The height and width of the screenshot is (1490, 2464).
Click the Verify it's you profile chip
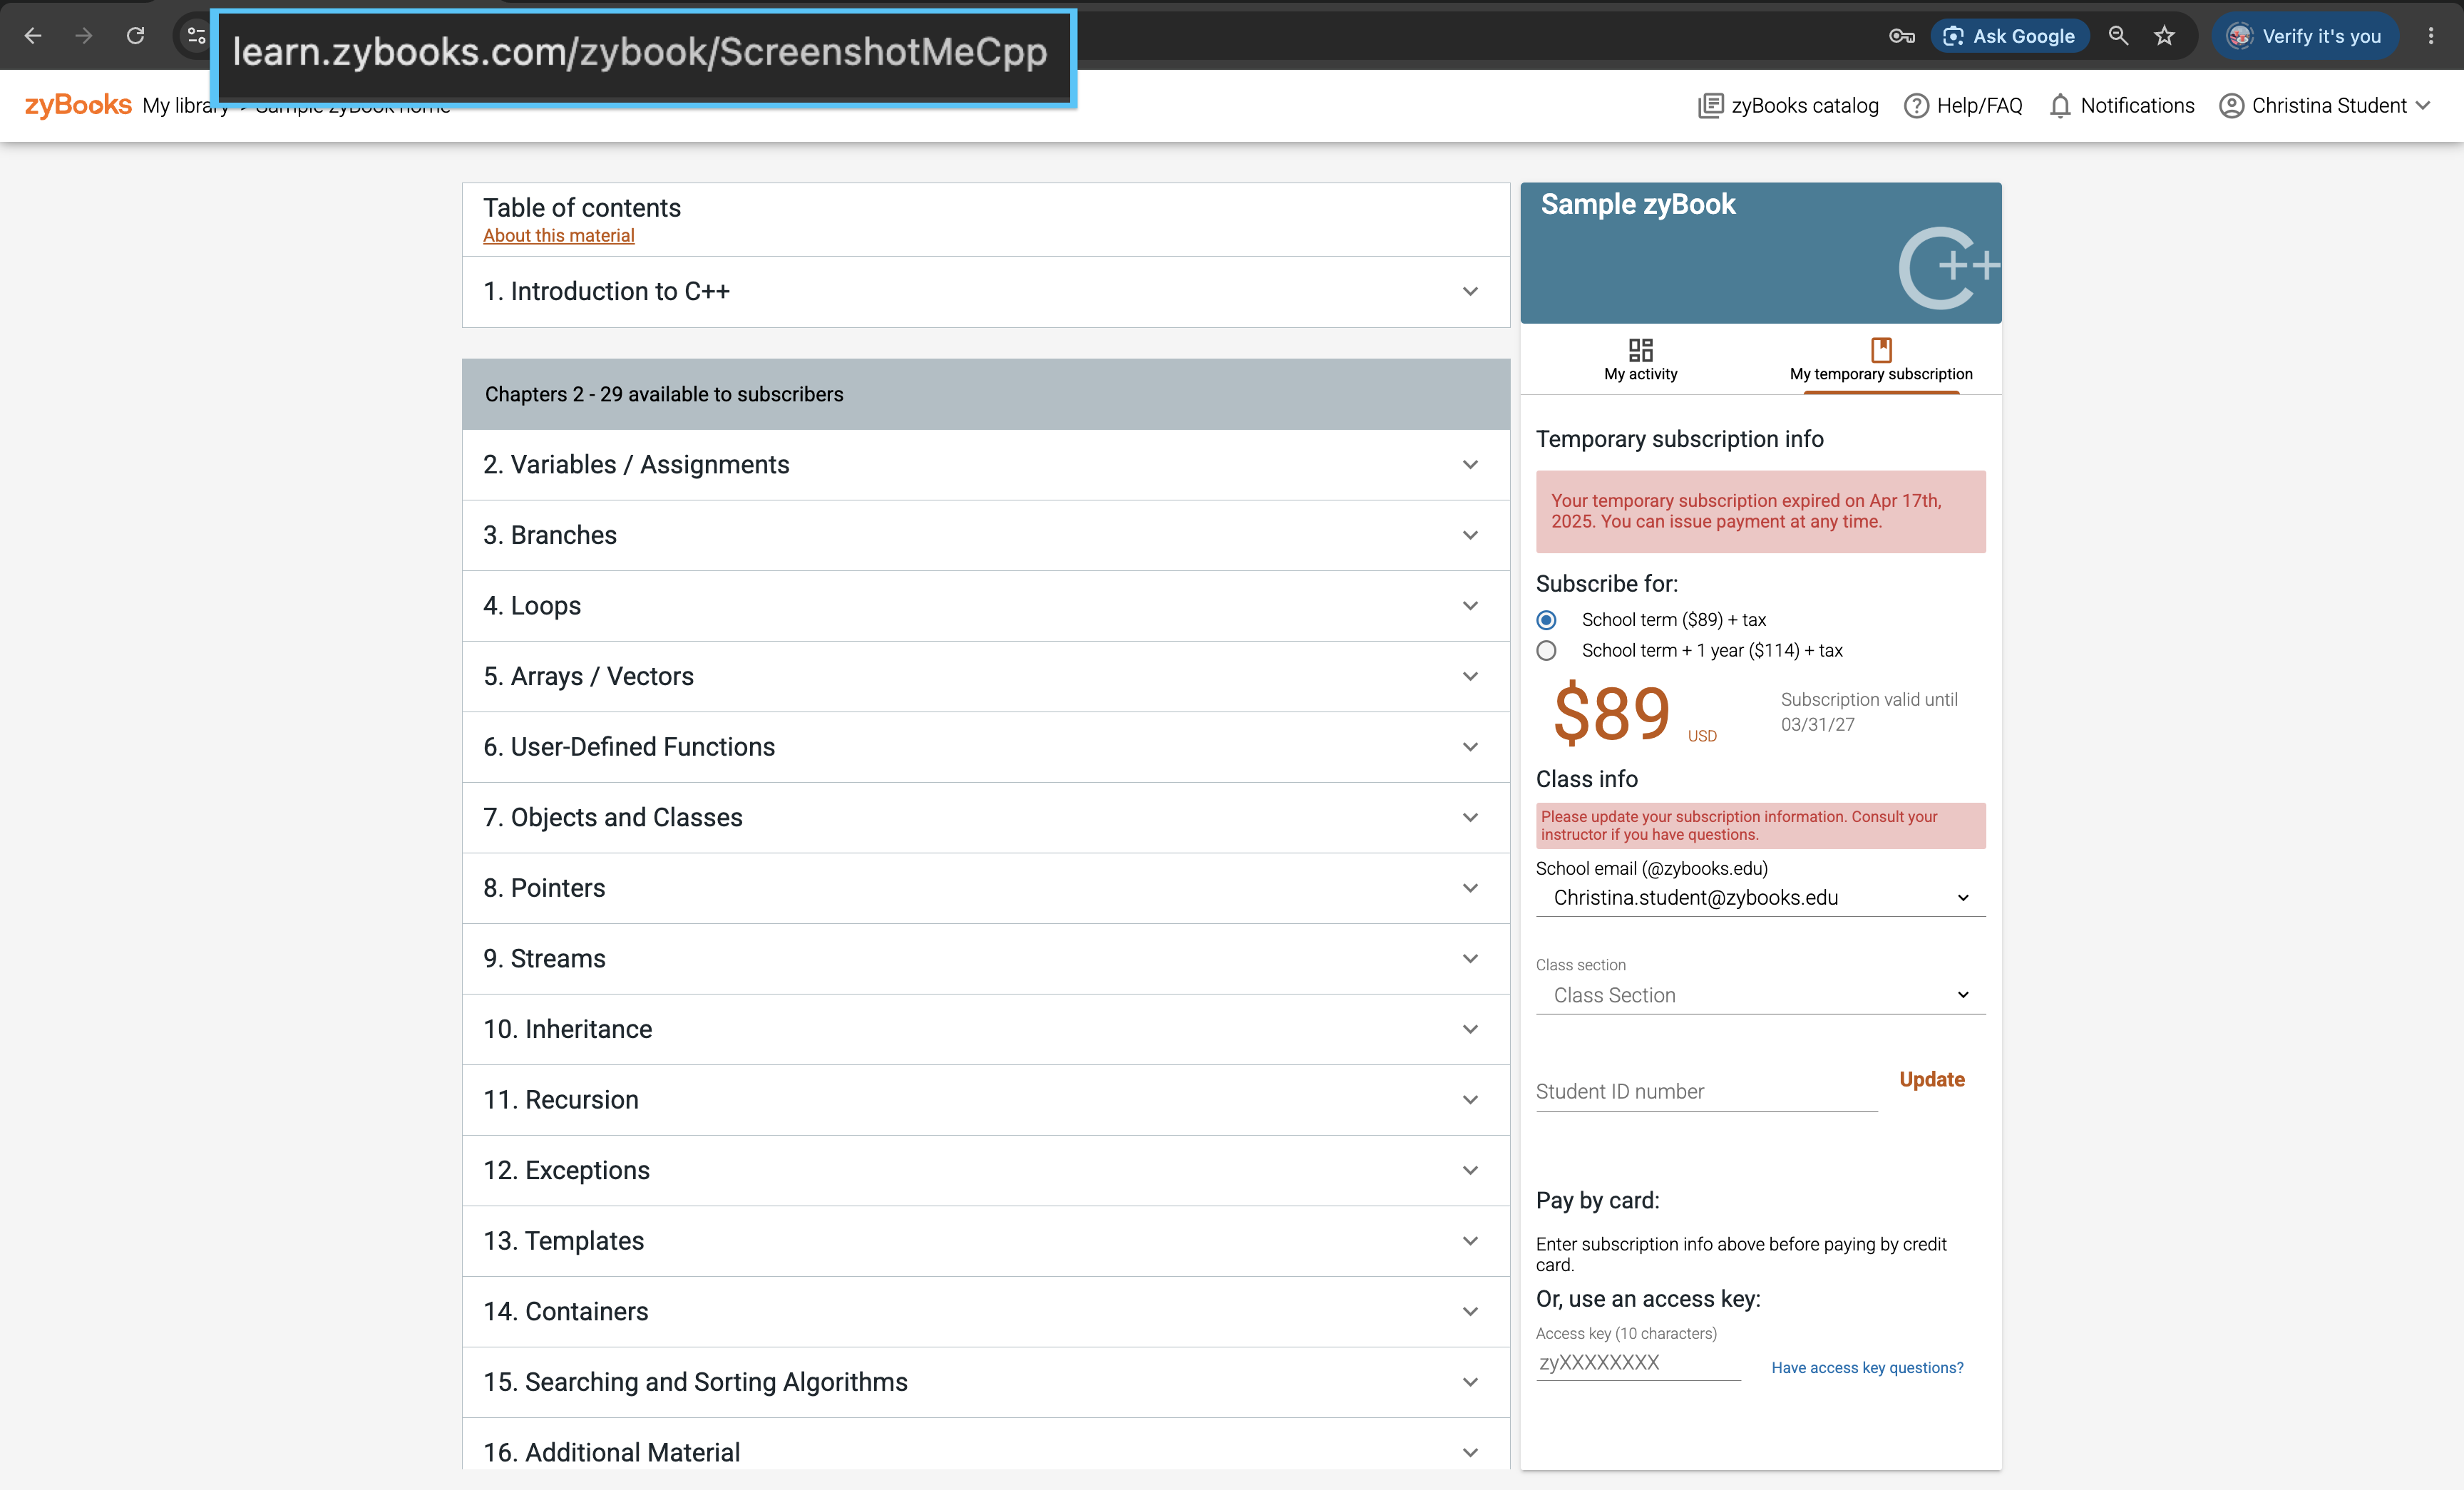2304,36
